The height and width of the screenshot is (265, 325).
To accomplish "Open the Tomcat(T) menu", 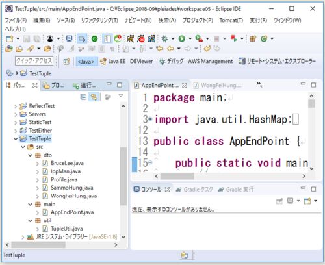I will pos(231,21).
